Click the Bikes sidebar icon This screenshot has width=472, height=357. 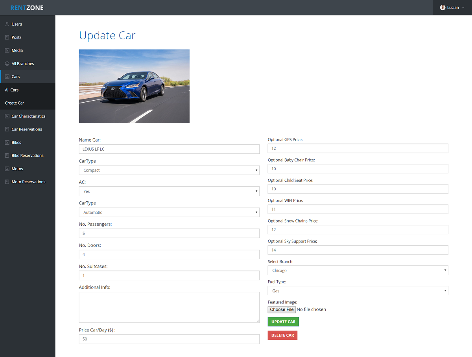click(x=7, y=142)
